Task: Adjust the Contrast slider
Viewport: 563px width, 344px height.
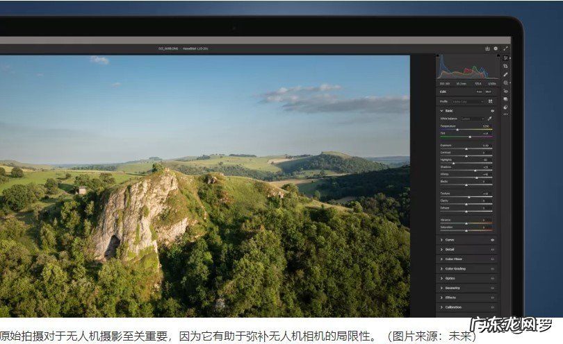Action: pos(466,156)
